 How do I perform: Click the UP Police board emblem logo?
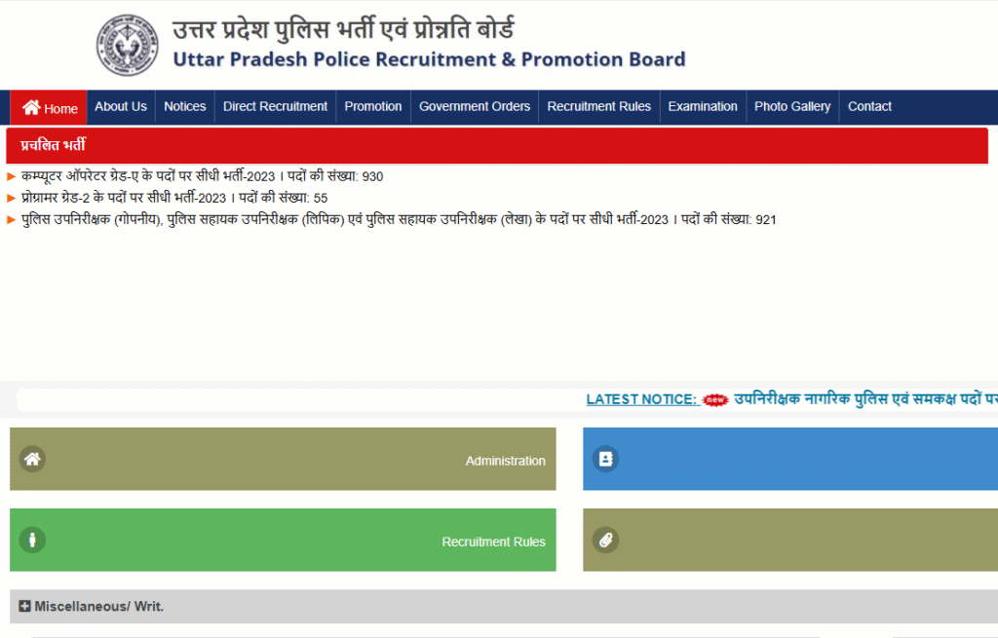(x=127, y=46)
